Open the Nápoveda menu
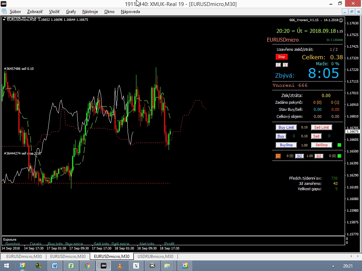362x271 pixels. (130, 12)
